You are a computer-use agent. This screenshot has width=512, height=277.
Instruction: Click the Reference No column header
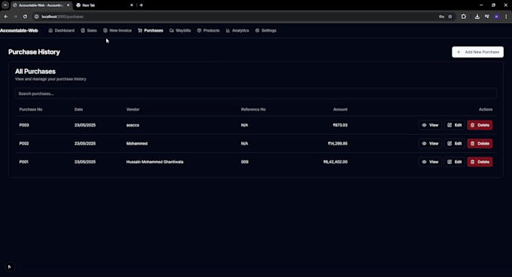click(253, 109)
